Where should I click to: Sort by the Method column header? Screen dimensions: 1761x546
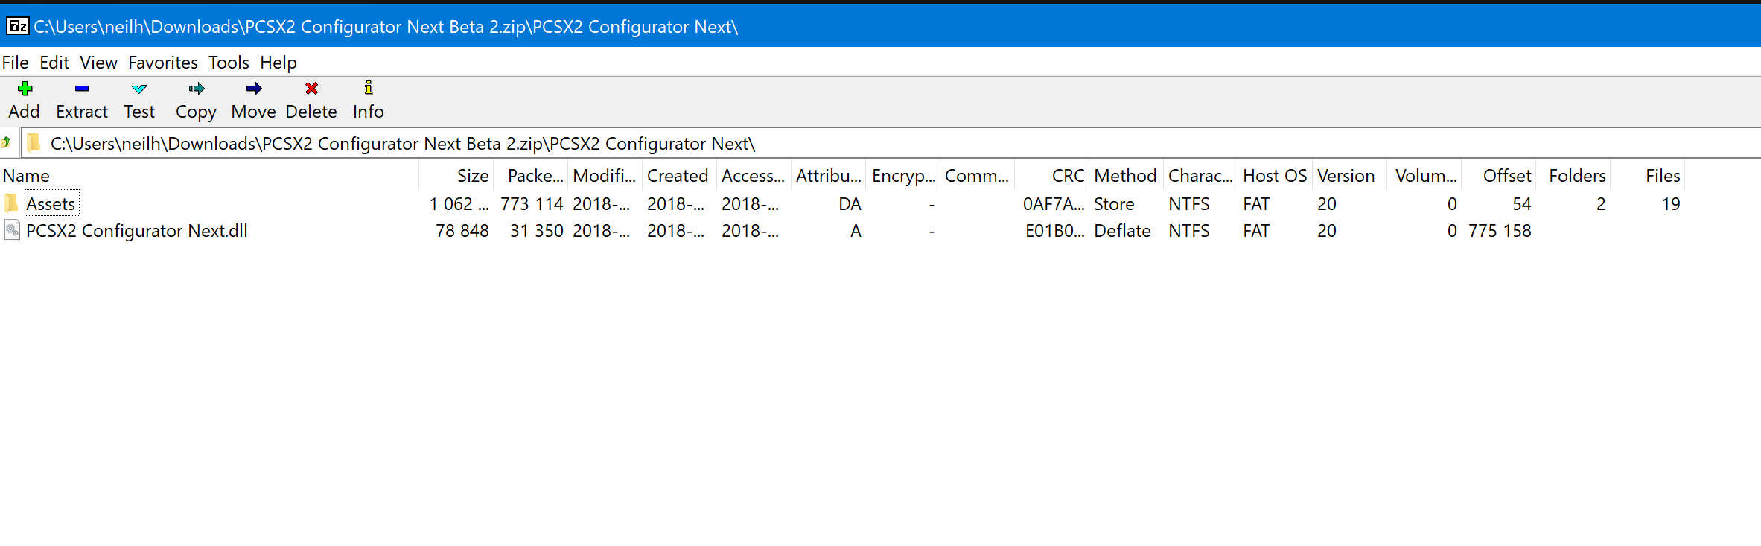pos(1126,176)
